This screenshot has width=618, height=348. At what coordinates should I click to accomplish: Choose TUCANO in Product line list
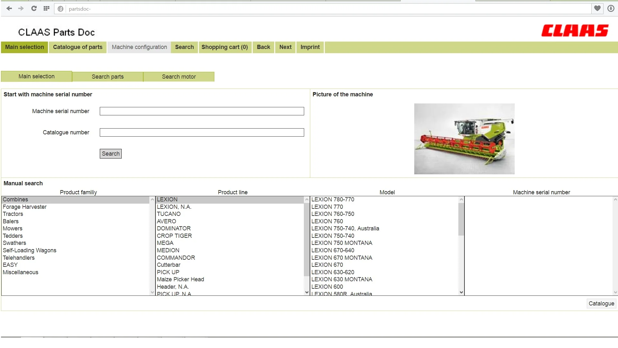(169, 214)
